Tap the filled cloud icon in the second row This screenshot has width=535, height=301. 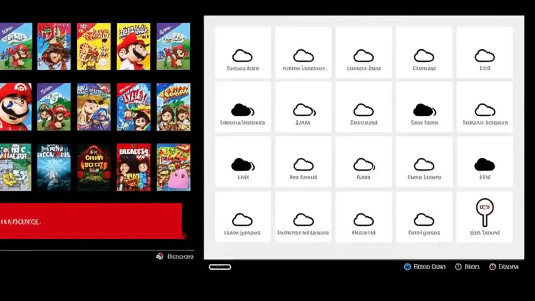click(424, 109)
